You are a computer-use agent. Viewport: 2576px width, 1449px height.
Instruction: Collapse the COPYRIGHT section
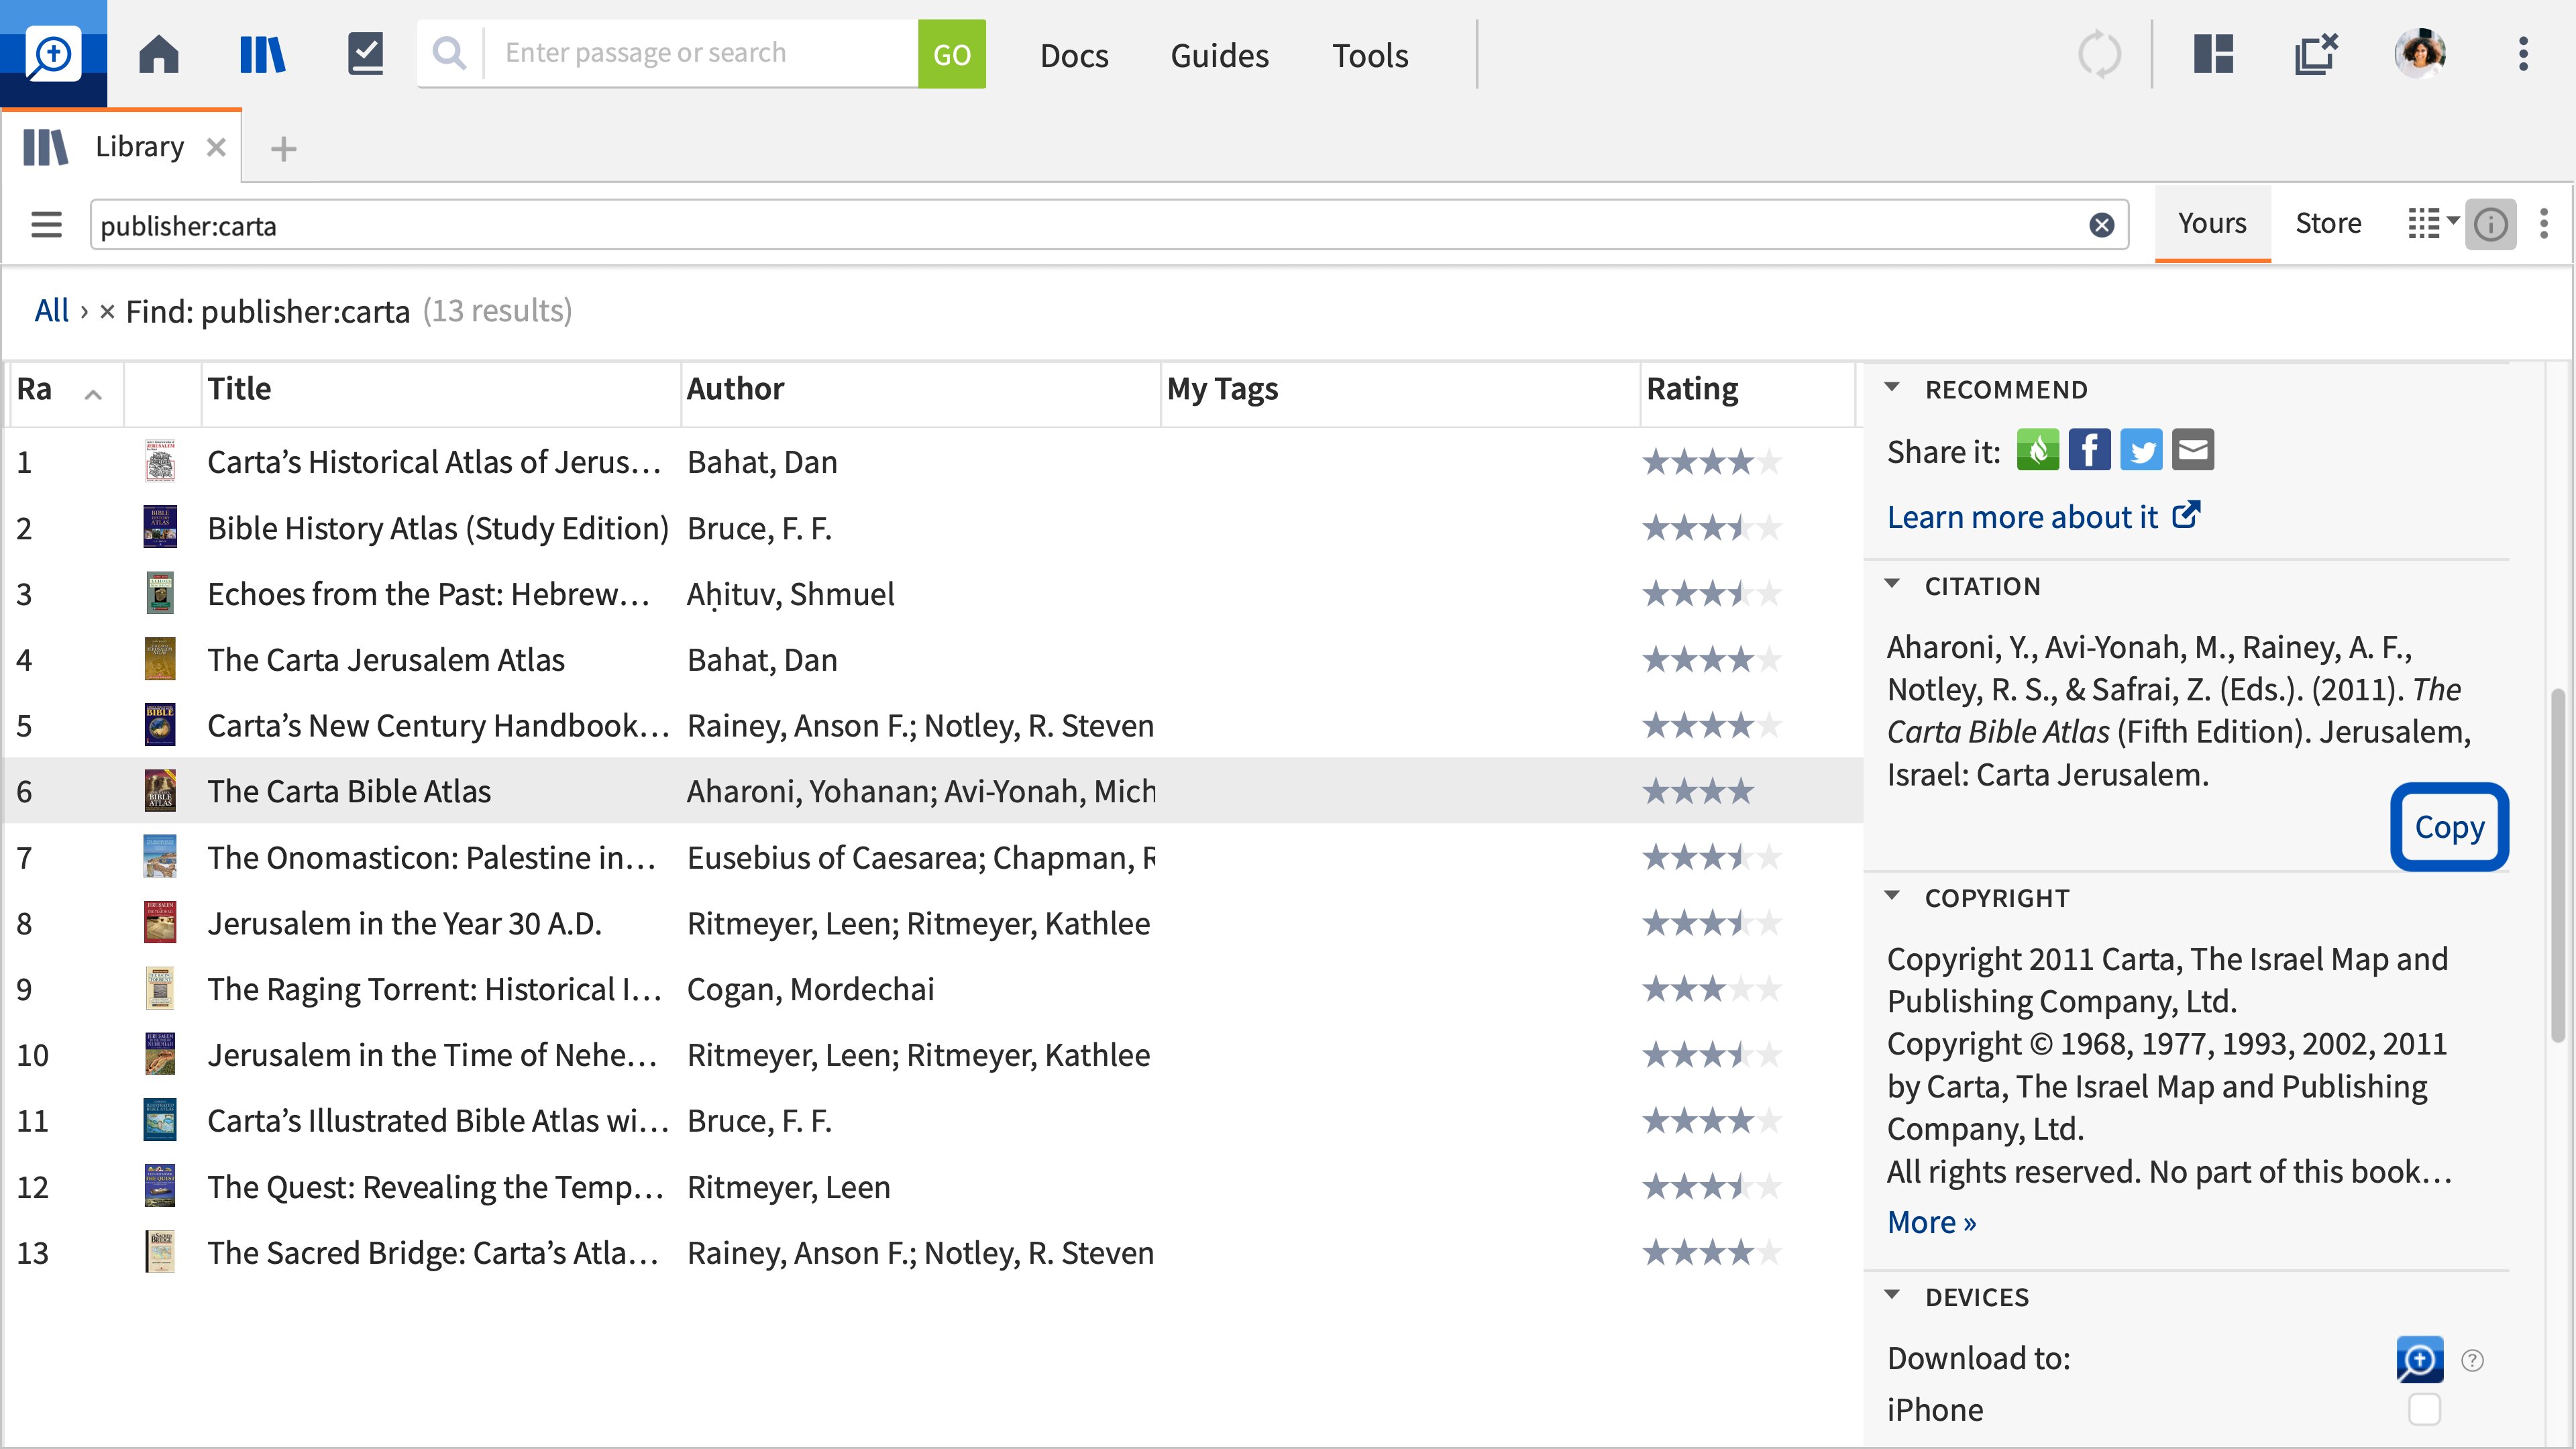pyautogui.click(x=1892, y=896)
